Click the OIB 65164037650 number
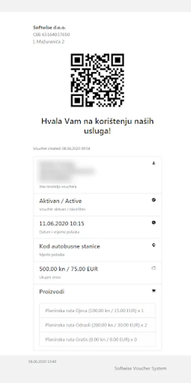Screen dimensions: 191x383 51,35
